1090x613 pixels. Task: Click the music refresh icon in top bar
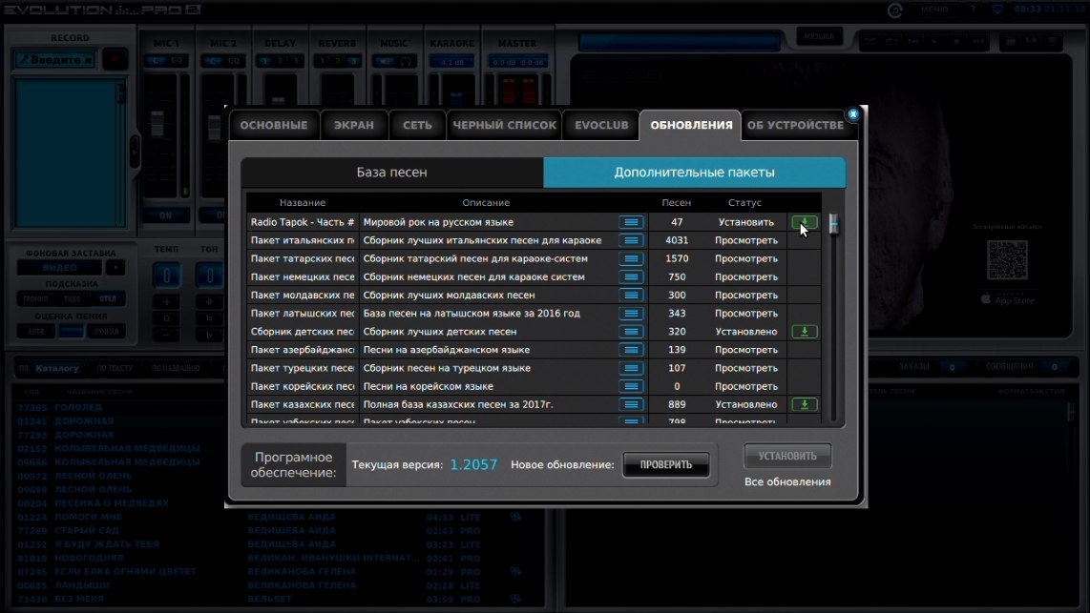click(x=894, y=10)
